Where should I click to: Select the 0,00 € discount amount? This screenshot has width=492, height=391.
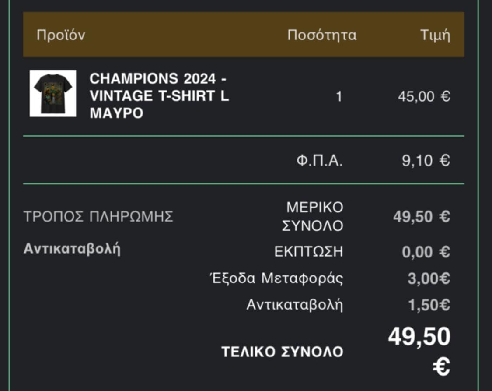pos(426,252)
